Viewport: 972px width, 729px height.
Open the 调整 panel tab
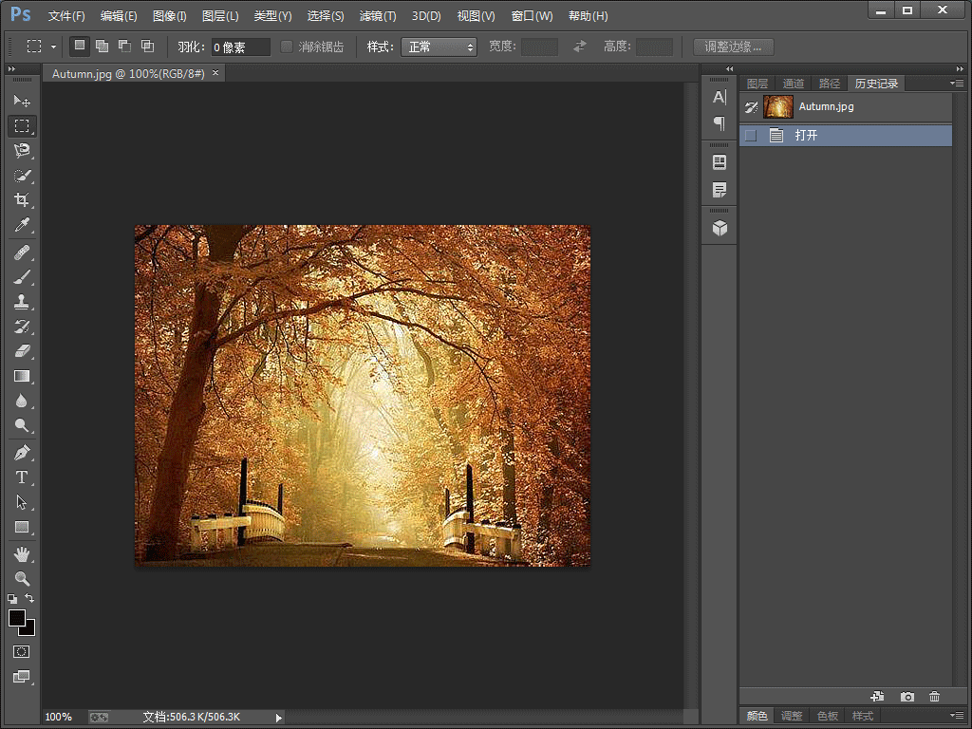[x=791, y=716]
